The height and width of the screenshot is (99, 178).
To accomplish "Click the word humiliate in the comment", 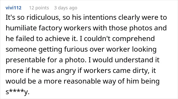I will point(21,28).
